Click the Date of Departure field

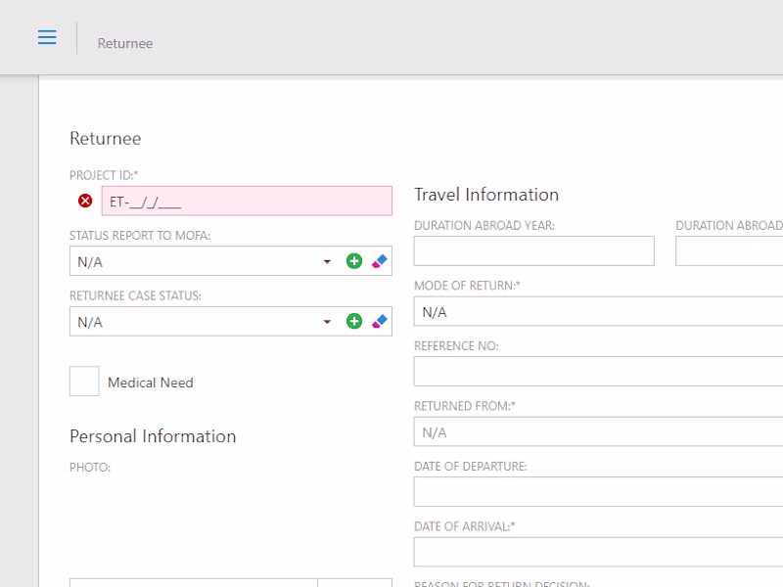click(597, 492)
